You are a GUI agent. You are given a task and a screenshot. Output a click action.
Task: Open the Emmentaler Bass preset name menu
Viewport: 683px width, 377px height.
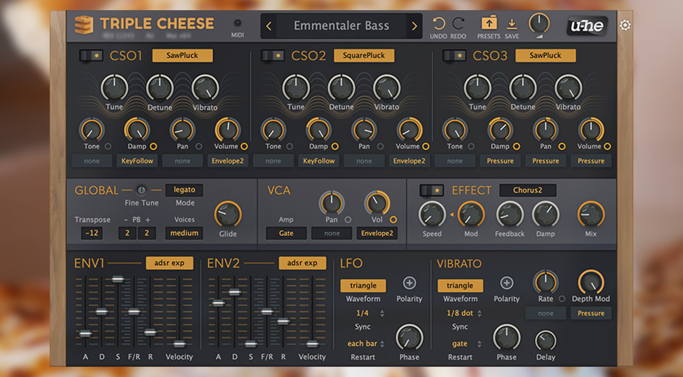pos(341,26)
